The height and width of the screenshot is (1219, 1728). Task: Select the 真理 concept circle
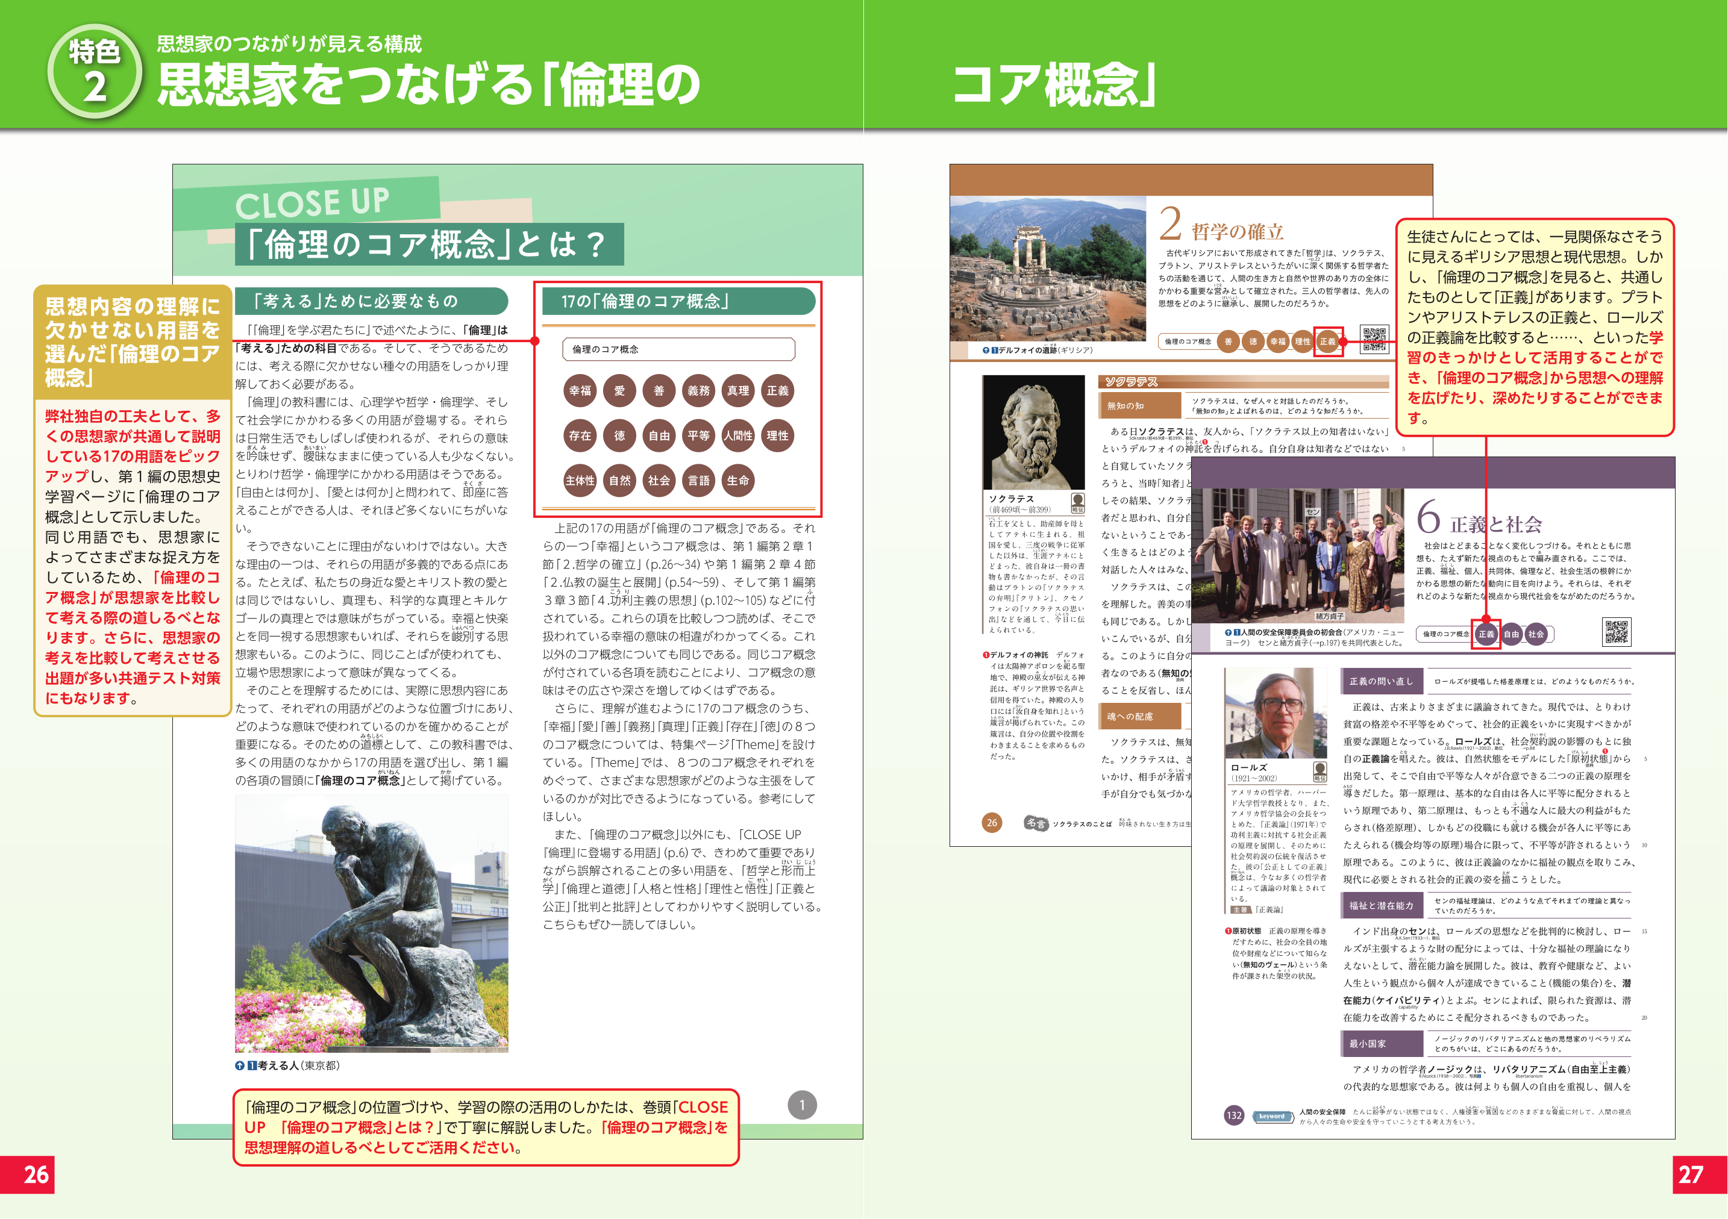click(x=738, y=390)
